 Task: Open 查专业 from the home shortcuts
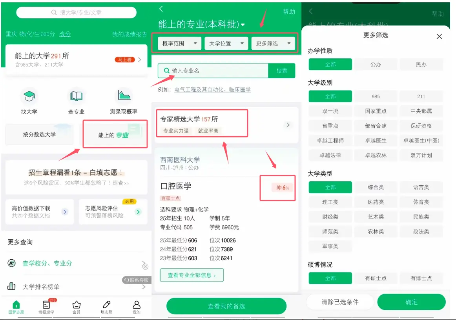[76, 101]
